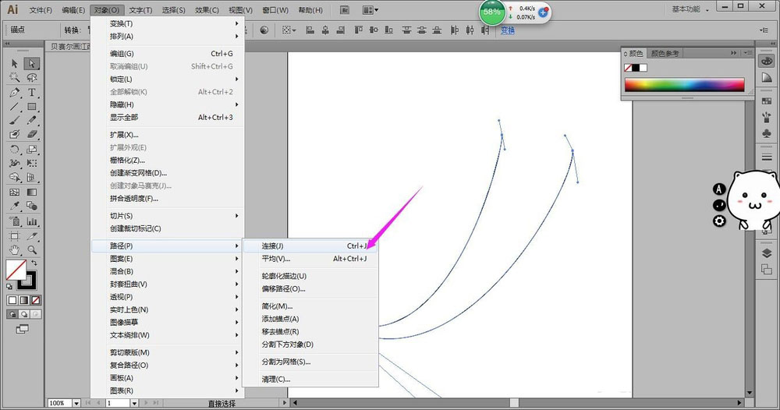Change the screen mode icon
This screenshot has width=780, height=410.
22,329
